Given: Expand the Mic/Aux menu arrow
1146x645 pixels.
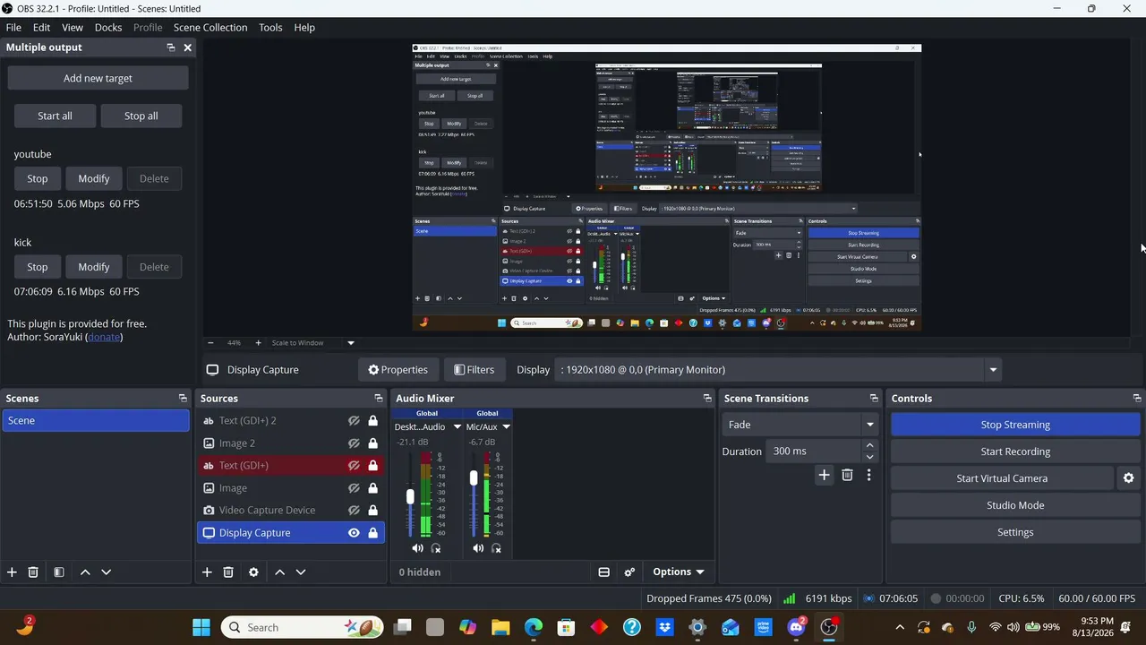Looking at the screenshot, I should pos(506,427).
